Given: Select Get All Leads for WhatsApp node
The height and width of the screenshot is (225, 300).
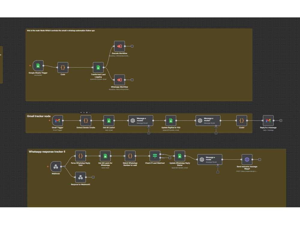Looking at the screenshot, I should pos(105,156).
